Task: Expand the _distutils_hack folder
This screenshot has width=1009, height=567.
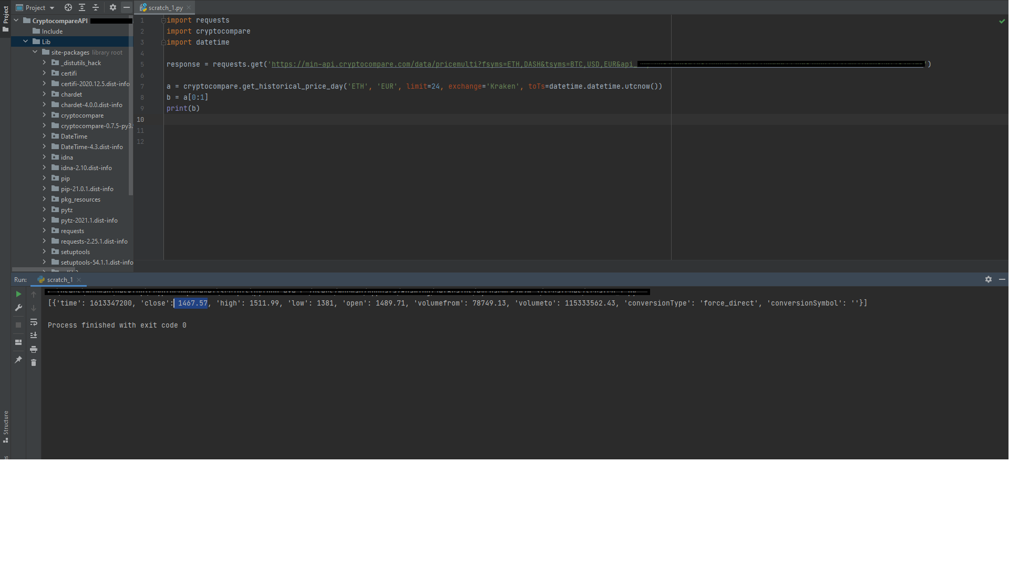Action: coord(45,62)
